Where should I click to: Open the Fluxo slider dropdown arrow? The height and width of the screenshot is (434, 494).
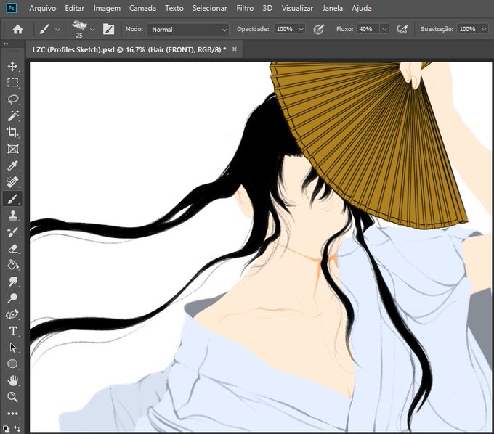click(385, 29)
